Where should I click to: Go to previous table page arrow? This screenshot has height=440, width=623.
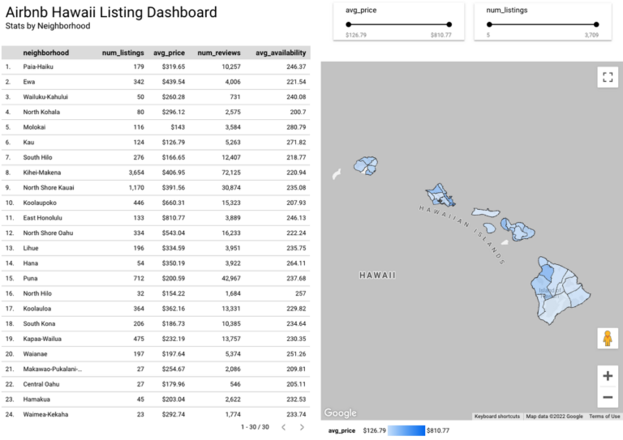[284, 427]
